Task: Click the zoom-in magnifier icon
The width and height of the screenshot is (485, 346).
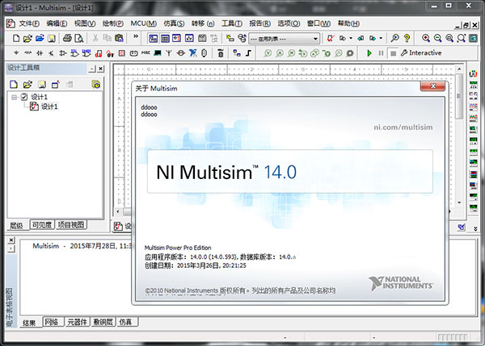Action: click(x=426, y=38)
